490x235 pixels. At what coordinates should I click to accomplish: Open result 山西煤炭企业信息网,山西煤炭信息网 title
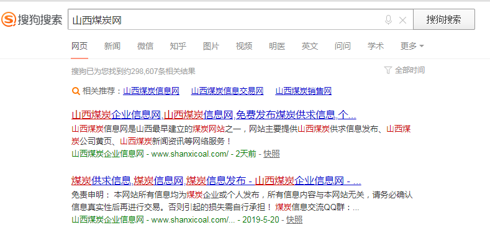click(214, 115)
